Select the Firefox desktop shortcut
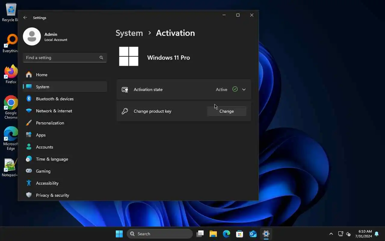This screenshot has width=385, height=241. (x=11, y=74)
